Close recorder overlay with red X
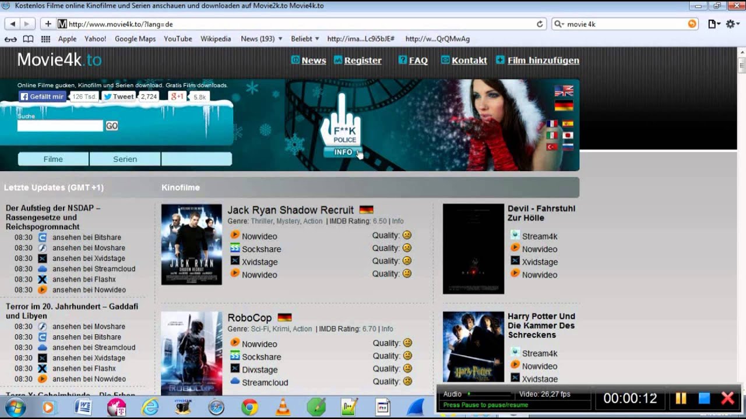Viewport: 746px width, 419px height. (x=727, y=398)
